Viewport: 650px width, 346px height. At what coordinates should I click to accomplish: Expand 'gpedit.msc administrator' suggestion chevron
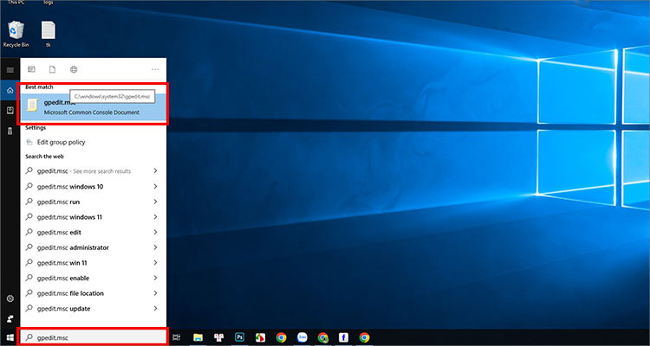click(x=155, y=247)
